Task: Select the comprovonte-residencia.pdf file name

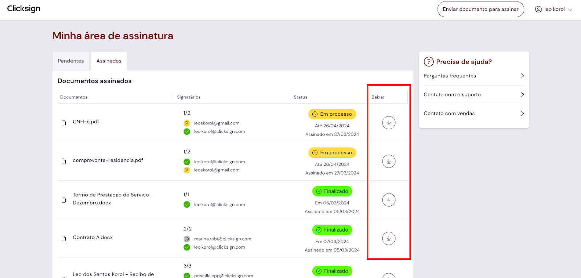Action: tap(108, 160)
